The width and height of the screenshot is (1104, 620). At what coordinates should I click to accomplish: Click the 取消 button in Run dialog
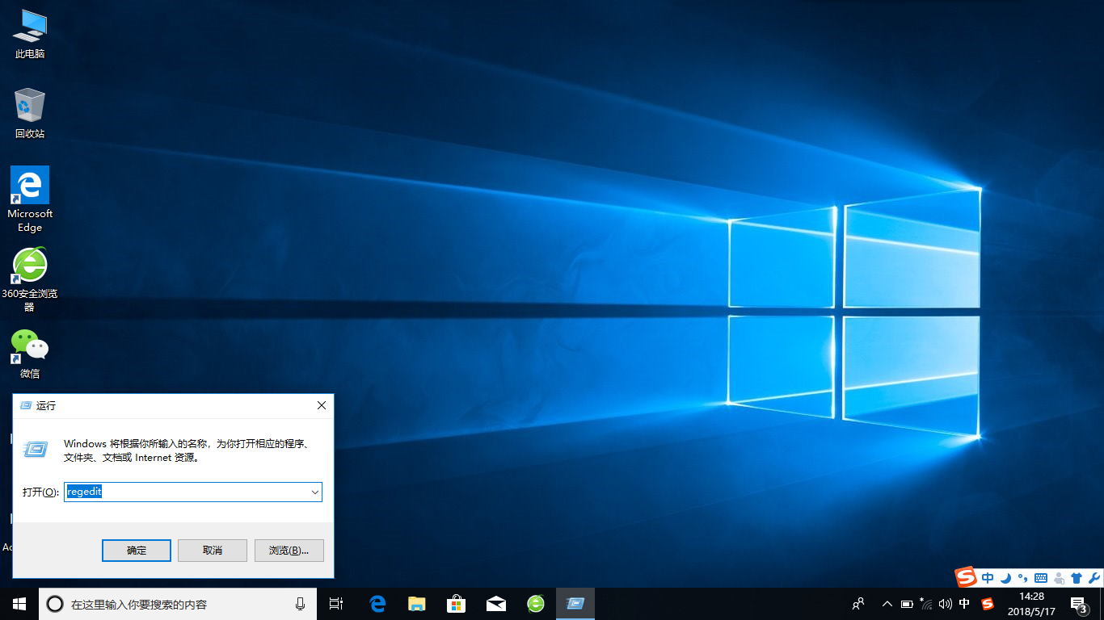coord(213,551)
